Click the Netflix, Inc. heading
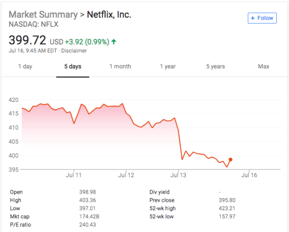Image resolution: width=289 pixels, height=232 pixels. click(109, 15)
